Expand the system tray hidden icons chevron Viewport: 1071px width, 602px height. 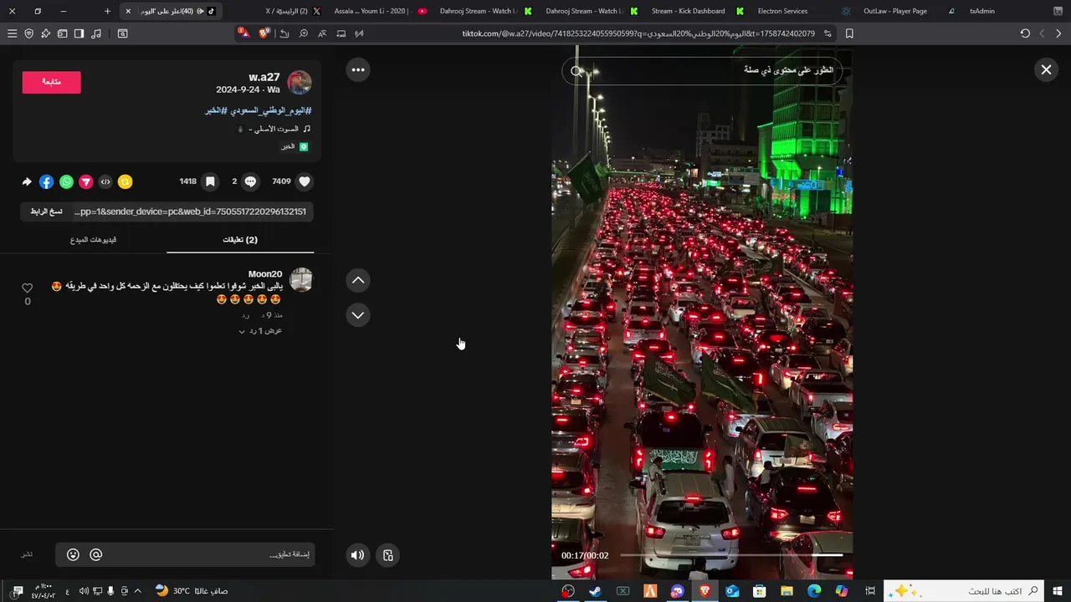tap(138, 591)
